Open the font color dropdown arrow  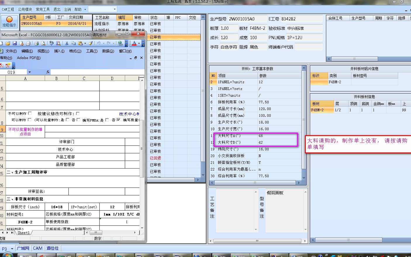(x=139, y=43)
